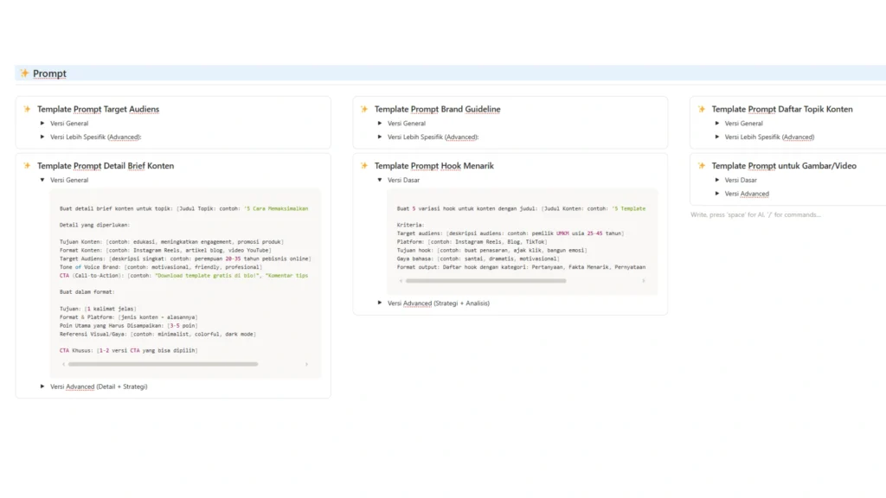This screenshot has height=498, width=886.
Task: Click the right scroll arrow in the Detail Brief code block
Action: pos(306,364)
